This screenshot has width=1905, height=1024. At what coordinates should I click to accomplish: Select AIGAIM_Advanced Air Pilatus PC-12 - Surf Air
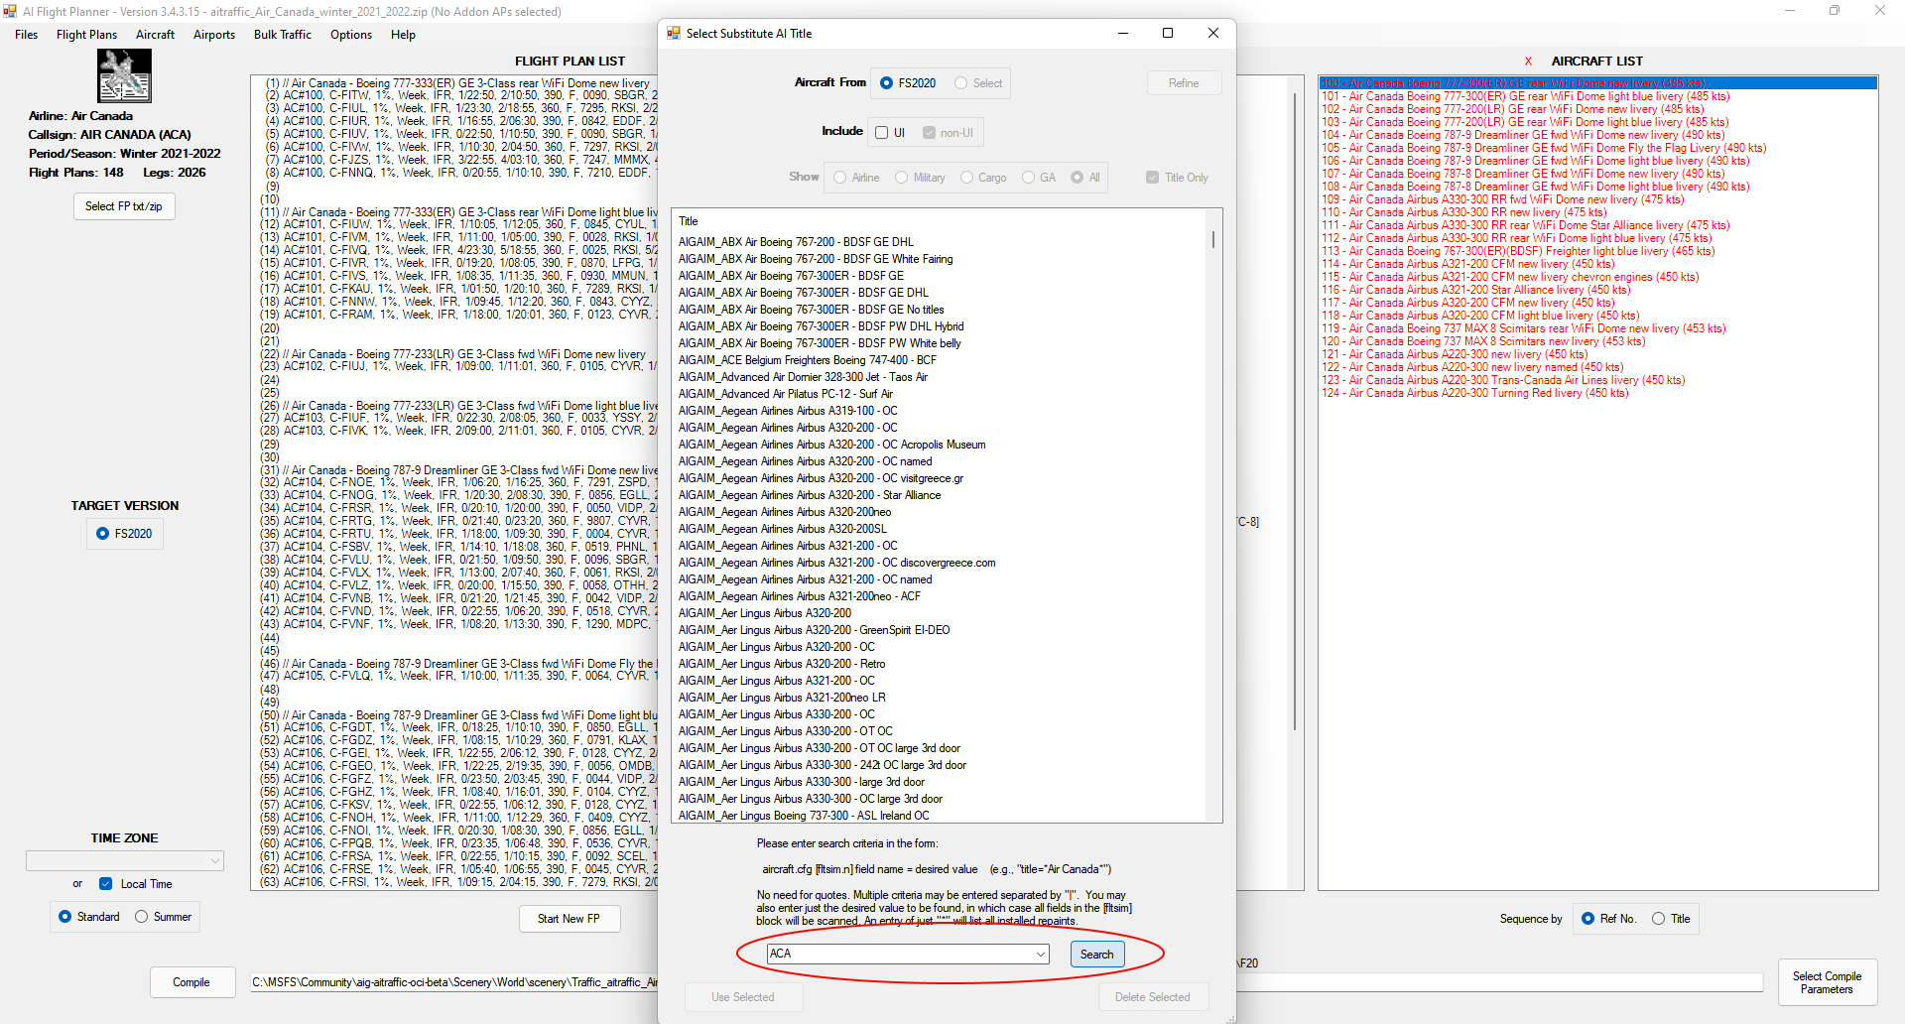[x=786, y=394]
